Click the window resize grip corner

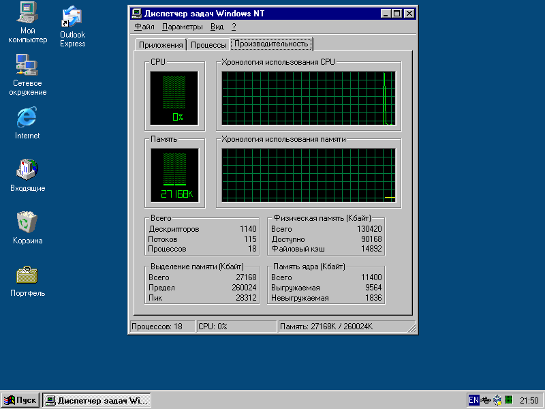pos(411,328)
